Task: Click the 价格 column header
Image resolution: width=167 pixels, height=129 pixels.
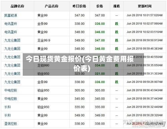Action: [x=100, y=6]
